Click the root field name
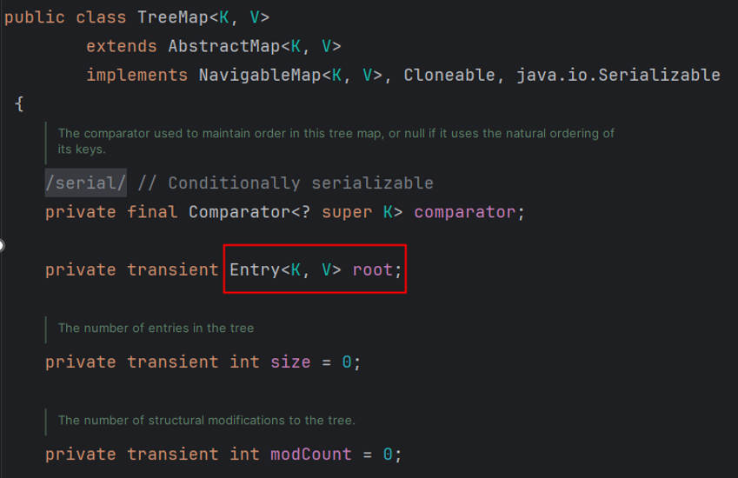738x478 pixels. pos(373,270)
